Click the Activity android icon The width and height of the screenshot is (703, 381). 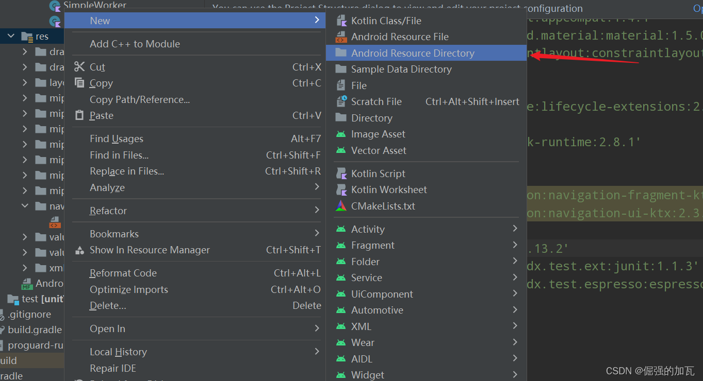(x=341, y=229)
